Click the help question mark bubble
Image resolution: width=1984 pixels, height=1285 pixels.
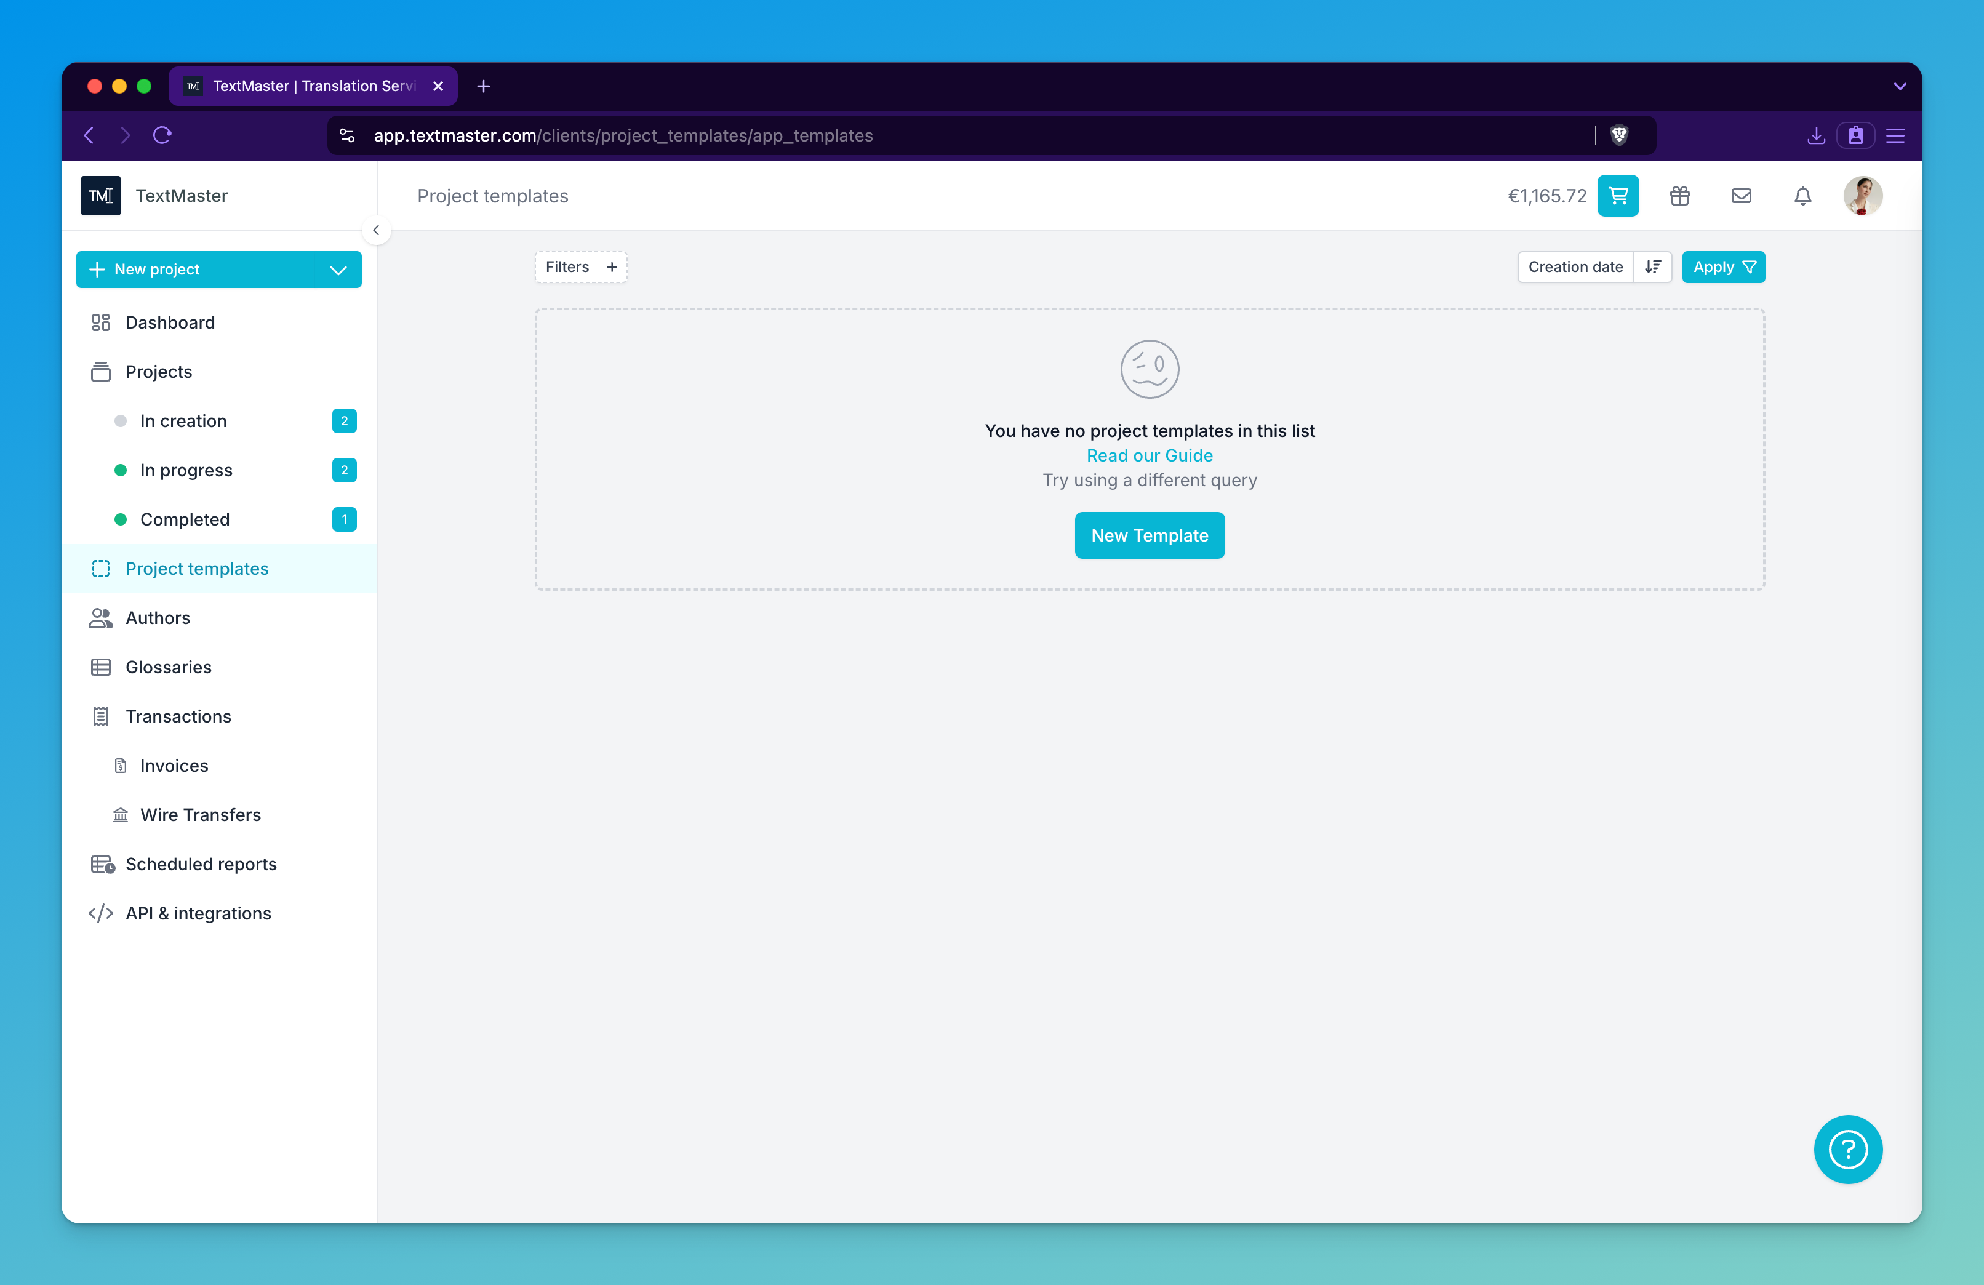coord(1847,1149)
